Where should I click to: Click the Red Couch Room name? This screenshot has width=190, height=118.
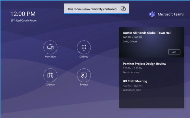(26, 21)
